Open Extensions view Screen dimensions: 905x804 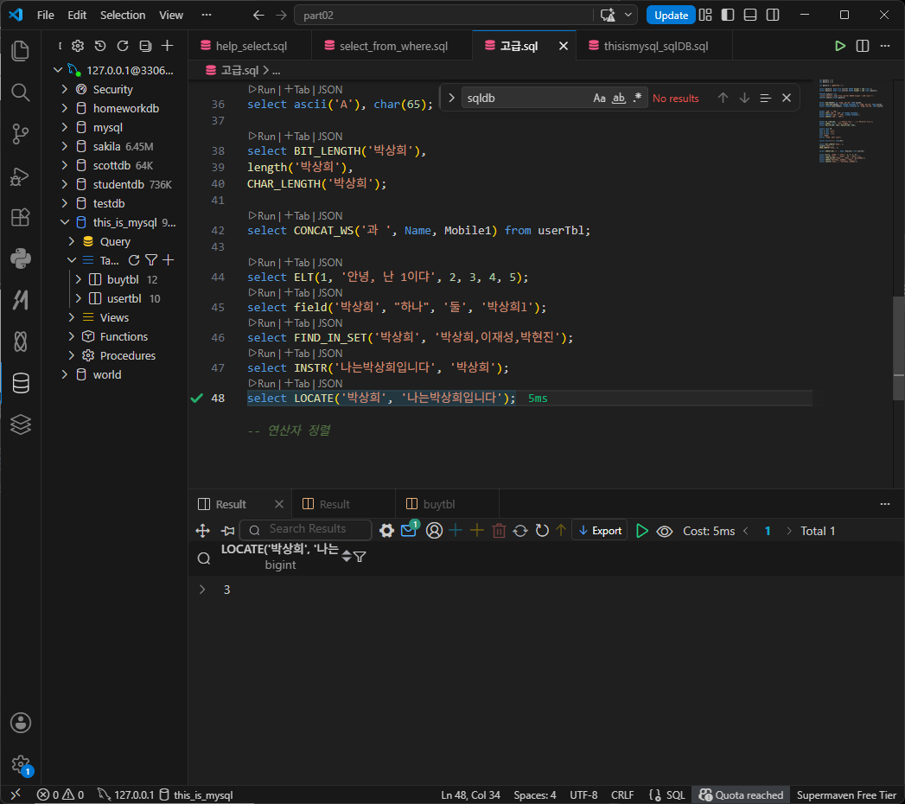[20, 218]
